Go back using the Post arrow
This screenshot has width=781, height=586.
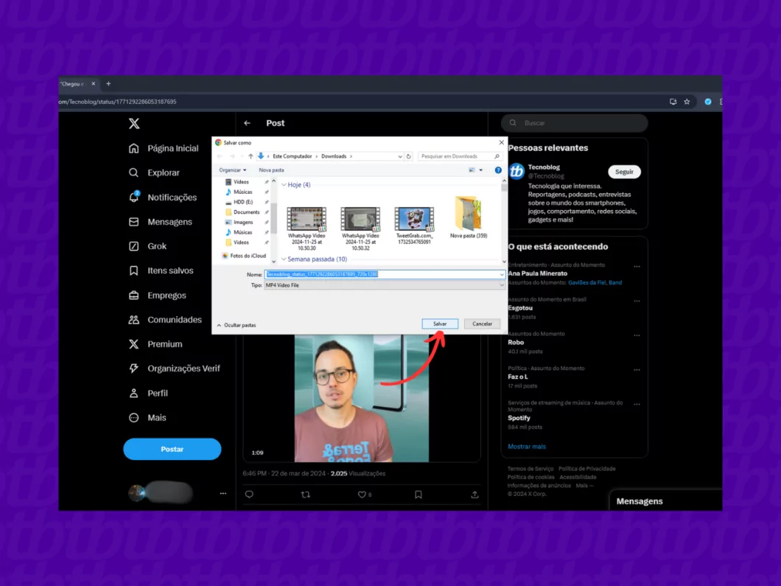point(248,123)
